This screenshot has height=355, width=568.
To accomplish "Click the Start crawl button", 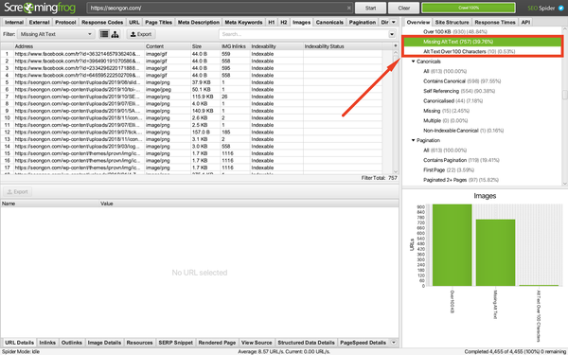I will click(x=370, y=8).
